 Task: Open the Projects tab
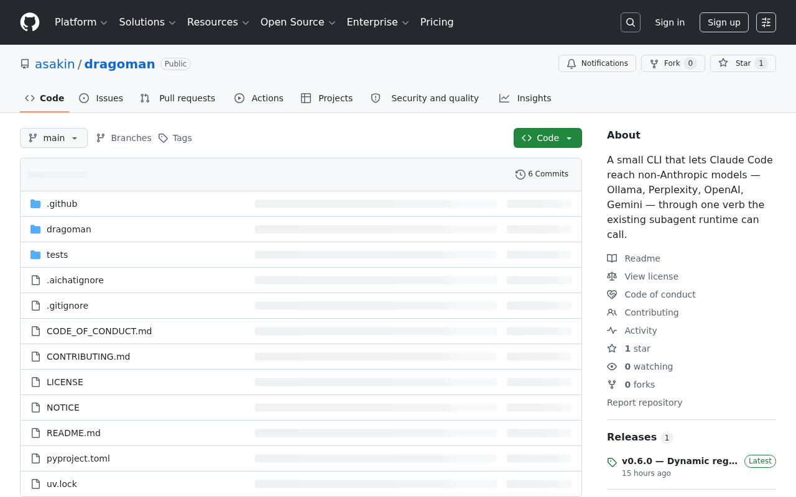click(x=327, y=98)
